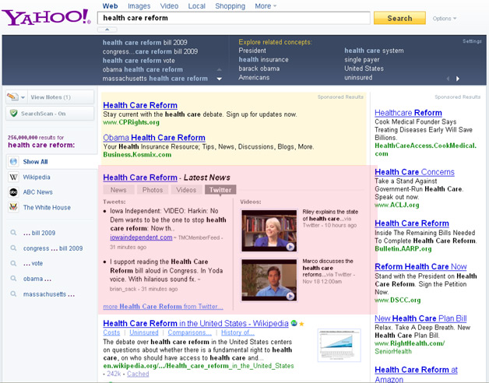Image resolution: width=489 pixels, height=383 pixels.
Task: Open 'more Health Care Reform from Twitter' link
Action: (163, 307)
